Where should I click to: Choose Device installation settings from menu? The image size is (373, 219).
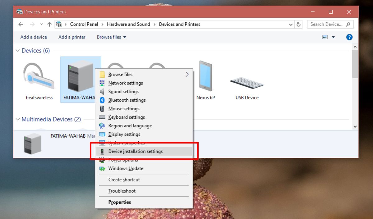144,151
